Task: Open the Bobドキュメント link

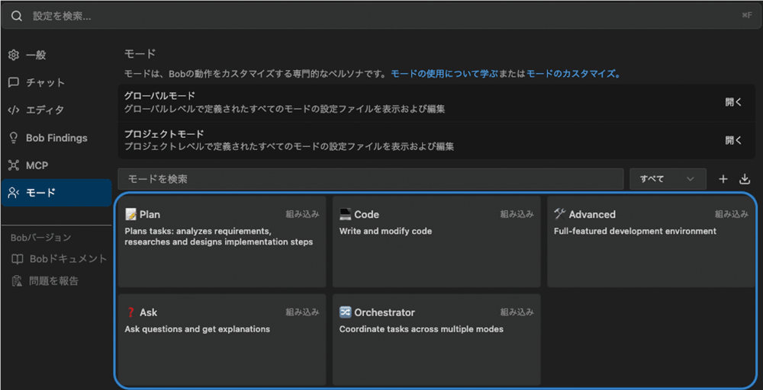Action: click(59, 259)
